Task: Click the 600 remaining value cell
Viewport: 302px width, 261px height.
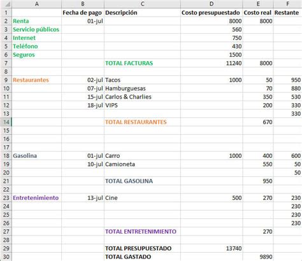Action: pyautogui.click(x=287, y=156)
